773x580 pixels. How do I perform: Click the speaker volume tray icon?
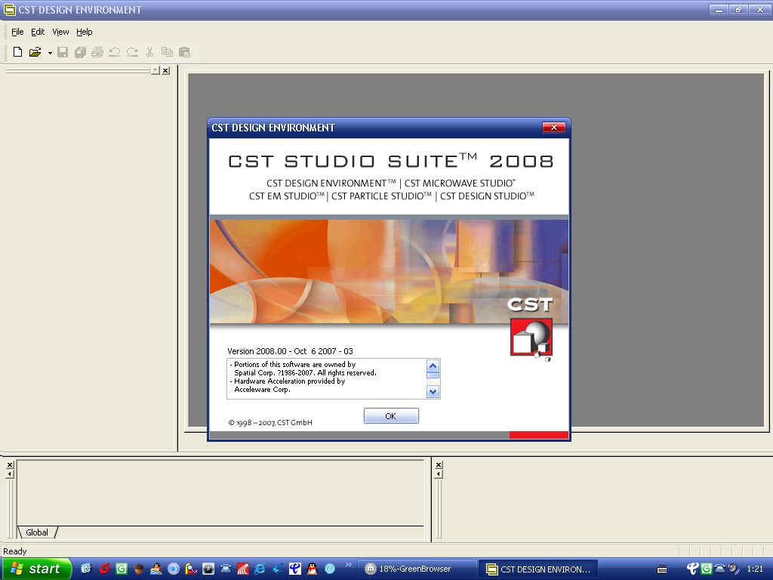pyautogui.click(x=734, y=569)
